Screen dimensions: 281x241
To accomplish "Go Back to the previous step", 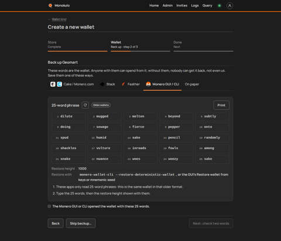I will (56, 223).
